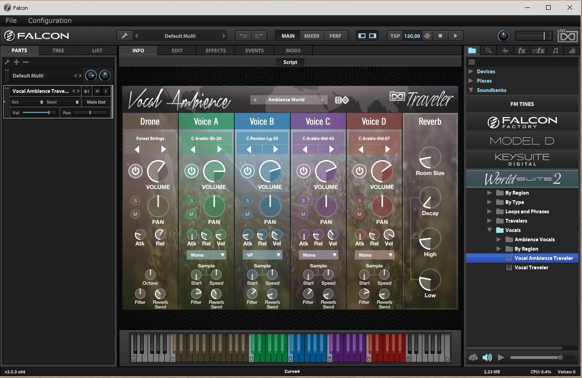The image size is (582, 378).
Task: Switch to the EFFECTS tab
Action: click(216, 50)
